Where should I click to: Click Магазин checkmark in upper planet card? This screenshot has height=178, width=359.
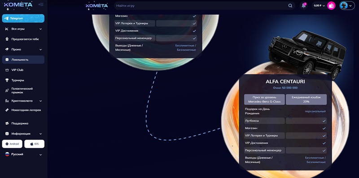click(194, 16)
